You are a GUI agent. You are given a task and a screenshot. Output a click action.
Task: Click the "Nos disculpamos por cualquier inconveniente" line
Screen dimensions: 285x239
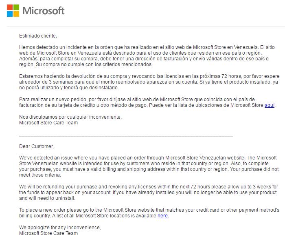point(70,117)
